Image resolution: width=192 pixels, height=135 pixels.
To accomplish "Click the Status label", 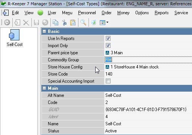I will [x=53, y=131].
